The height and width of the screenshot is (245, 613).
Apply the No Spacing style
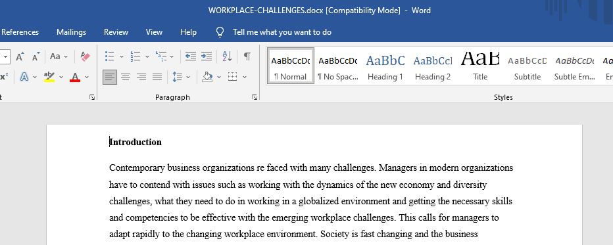tap(338, 66)
